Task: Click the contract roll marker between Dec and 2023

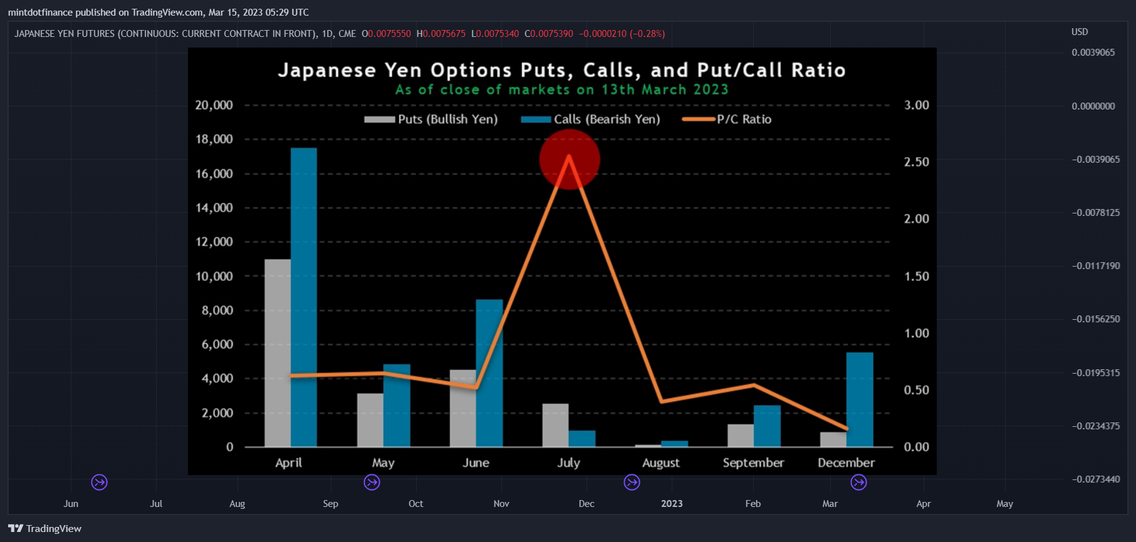Action: (x=632, y=483)
